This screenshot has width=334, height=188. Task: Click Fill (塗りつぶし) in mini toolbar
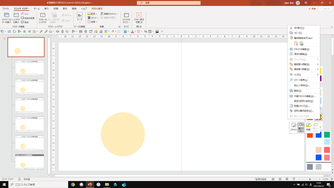tap(301, 127)
